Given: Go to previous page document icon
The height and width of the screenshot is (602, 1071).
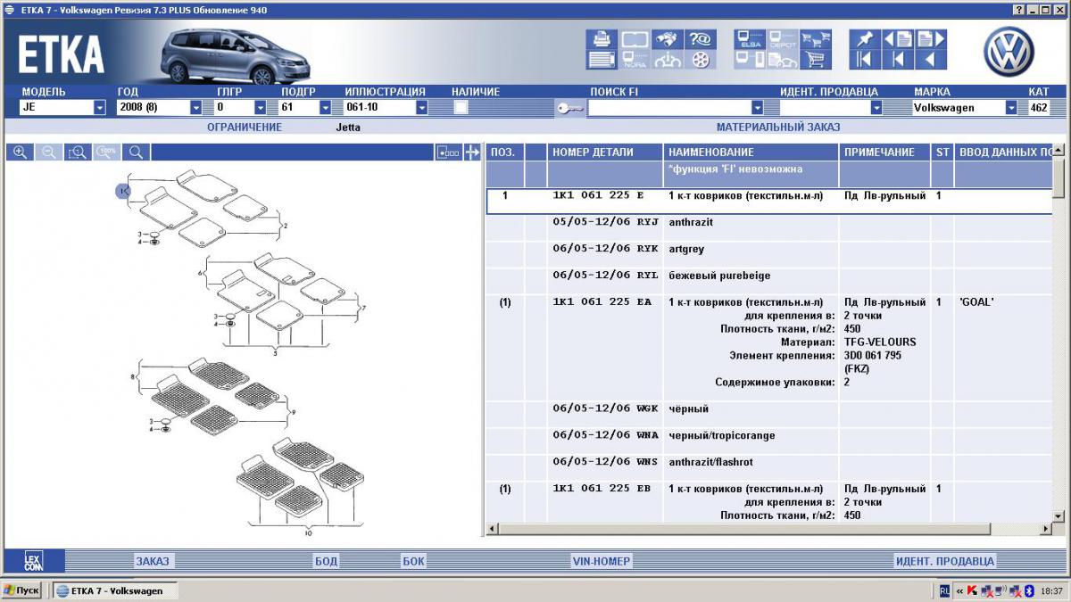Looking at the screenshot, I should pyautogui.click(x=898, y=39).
